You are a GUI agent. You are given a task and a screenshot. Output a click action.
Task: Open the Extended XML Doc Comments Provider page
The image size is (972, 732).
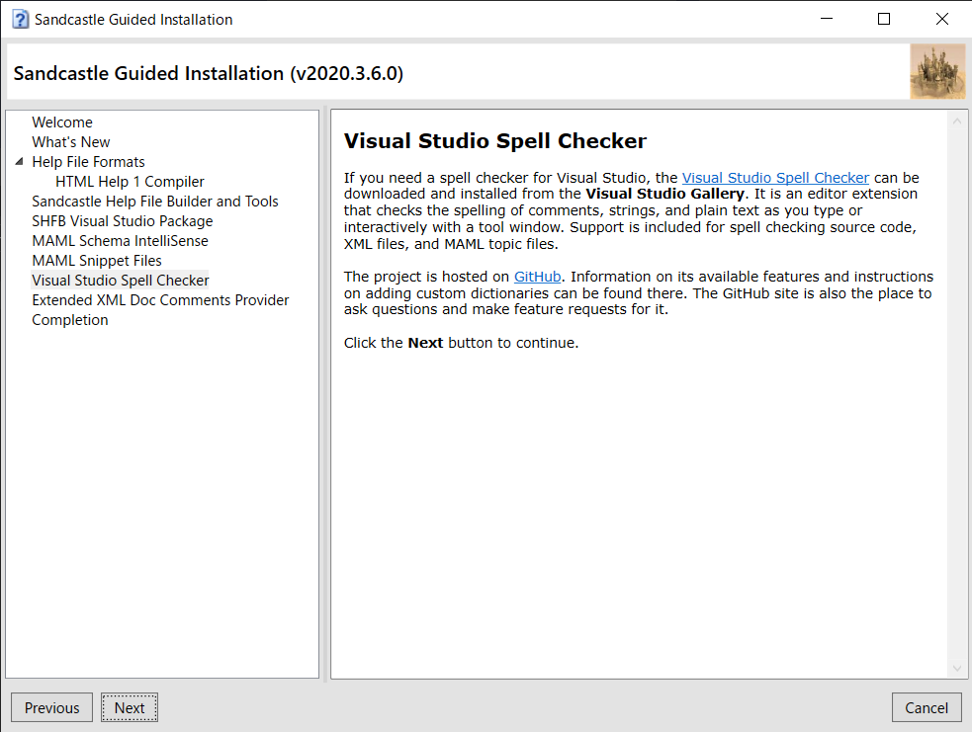[160, 299]
